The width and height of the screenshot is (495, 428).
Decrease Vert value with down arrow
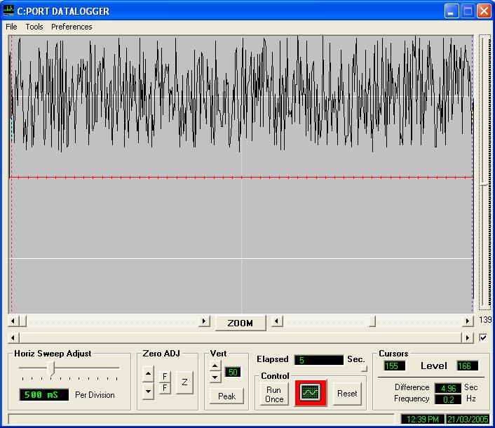(216, 377)
